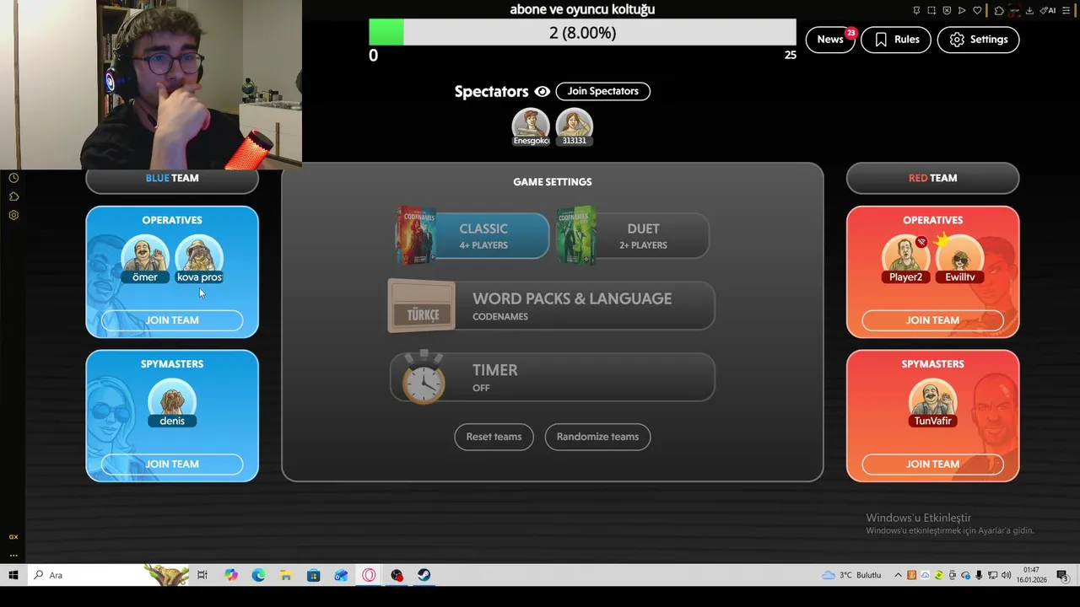Select the Classic 4+ players mode
Image resolution: width=1080 pixels, height=607 pixels.
coord(473,235)
